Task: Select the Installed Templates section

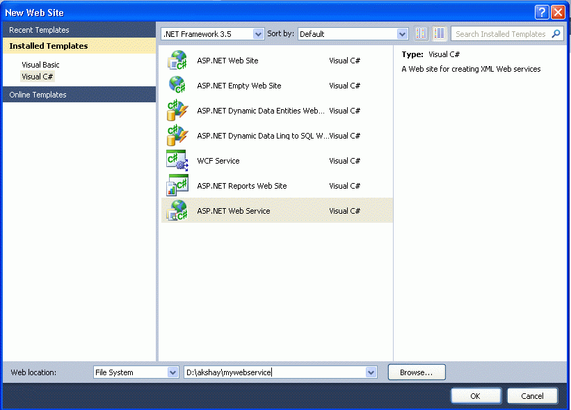Action: [79, 46]
